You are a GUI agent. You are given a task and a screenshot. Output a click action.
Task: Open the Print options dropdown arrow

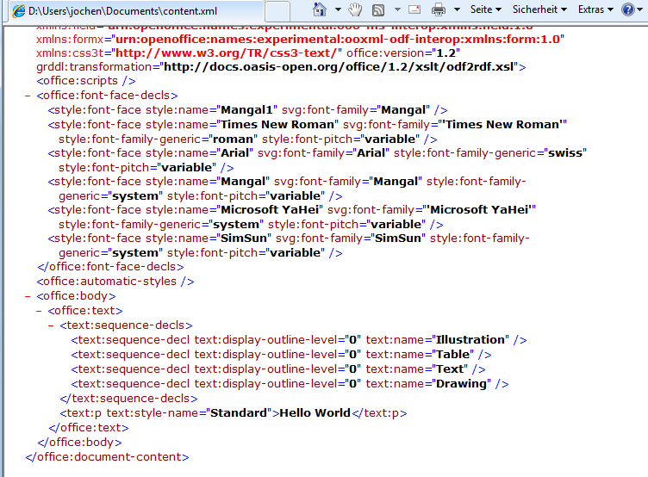pos(455,10)
